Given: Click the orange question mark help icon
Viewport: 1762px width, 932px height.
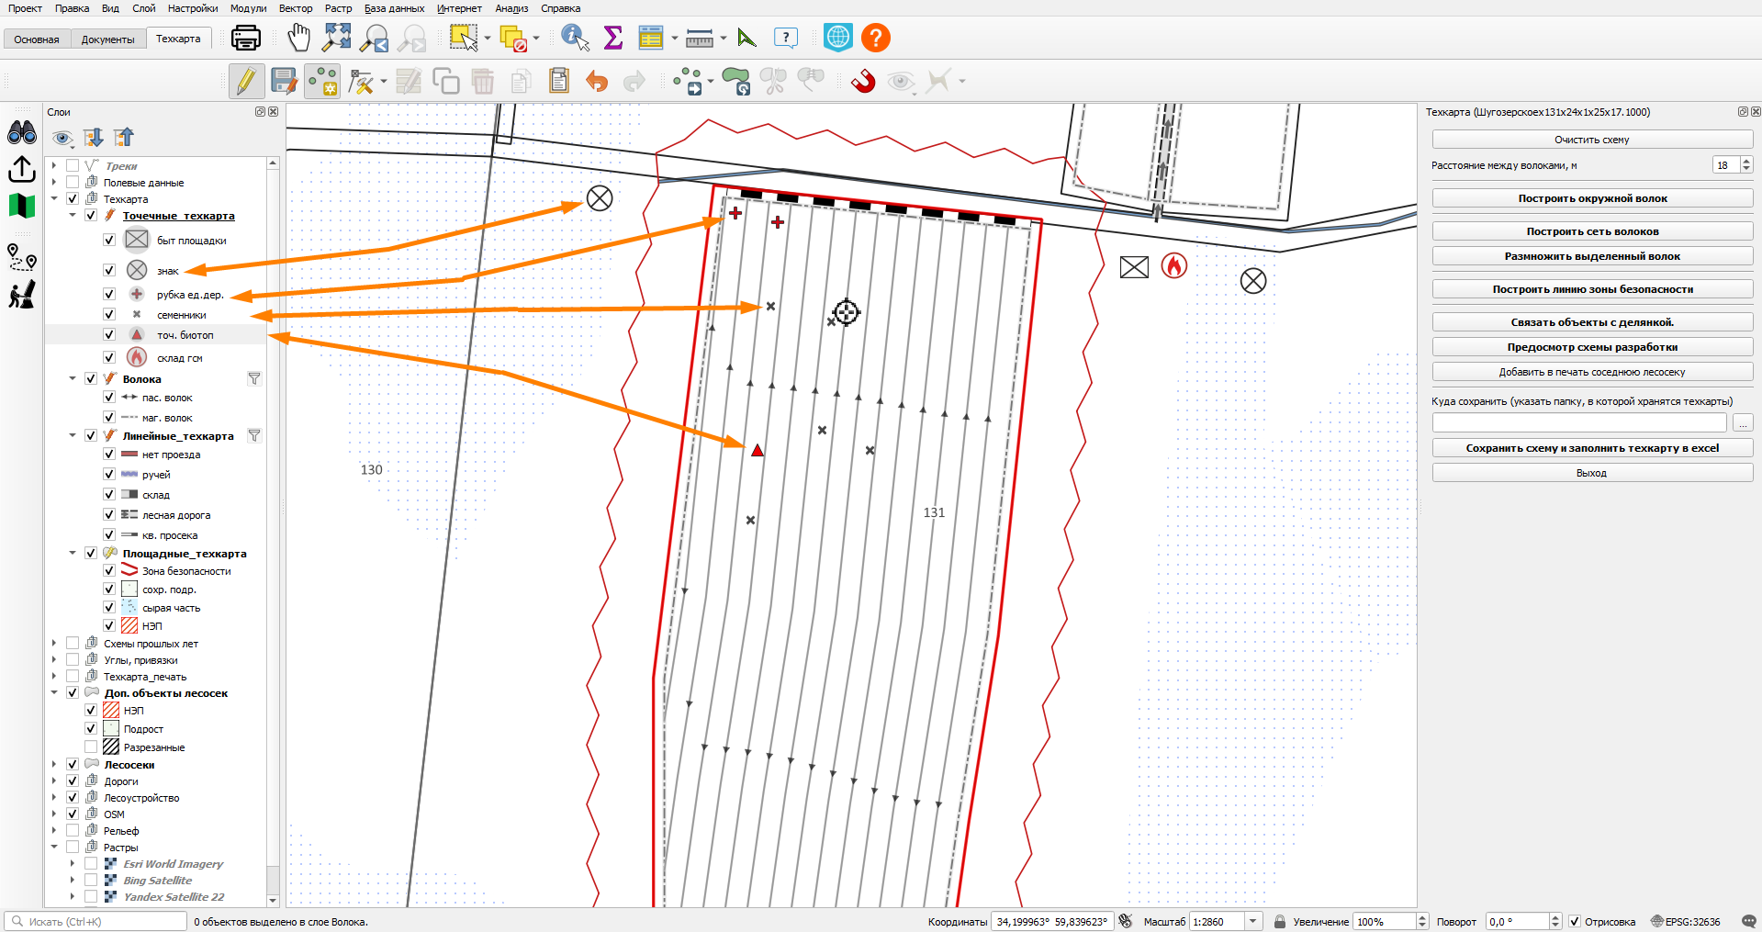Looking at the screenshot, I should point(876,38).
